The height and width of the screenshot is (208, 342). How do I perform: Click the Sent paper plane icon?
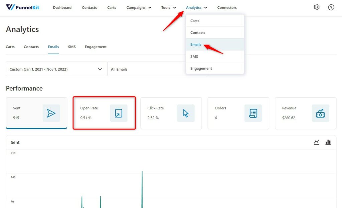click(x=51, y=113)
